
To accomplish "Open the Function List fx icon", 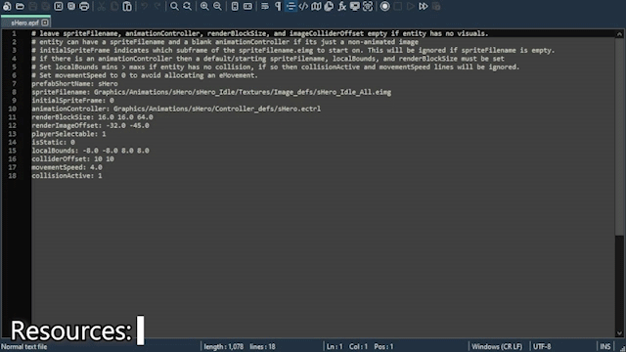I will [x=341, y=6].
